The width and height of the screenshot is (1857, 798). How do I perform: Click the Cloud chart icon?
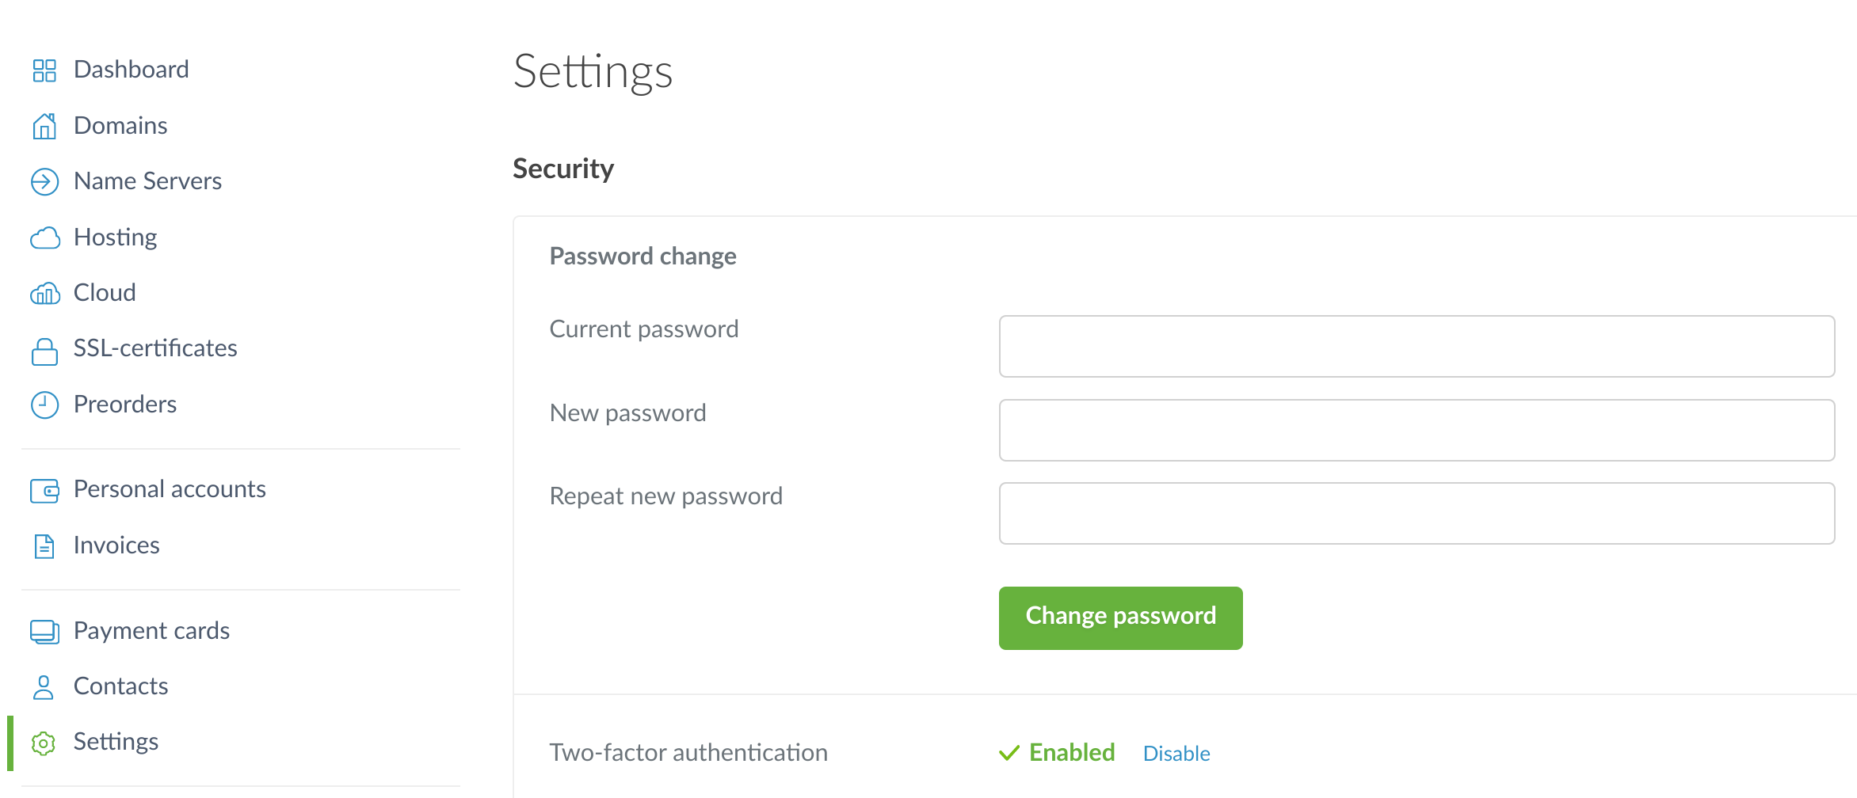(44, 294)
